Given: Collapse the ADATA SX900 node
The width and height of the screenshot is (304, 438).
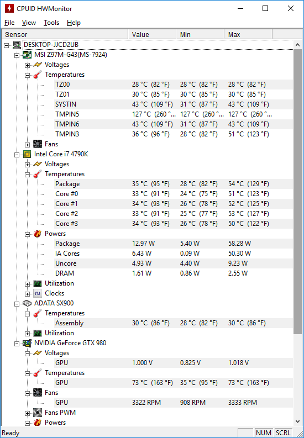Looking at the screenshot, I should point(17,303).
